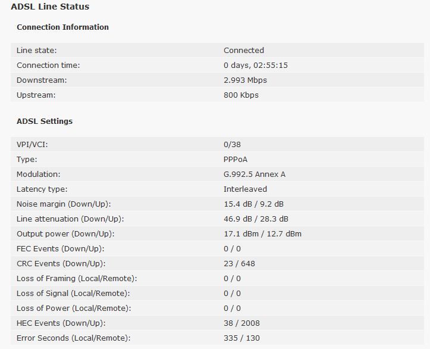The height and width of the screenshot is (349, 430).
Task: Click the Connection Information section title
Action: tap(62, 27)
